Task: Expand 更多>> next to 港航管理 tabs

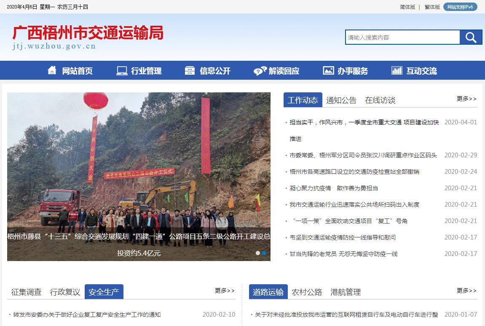Action: coord(466,291)
